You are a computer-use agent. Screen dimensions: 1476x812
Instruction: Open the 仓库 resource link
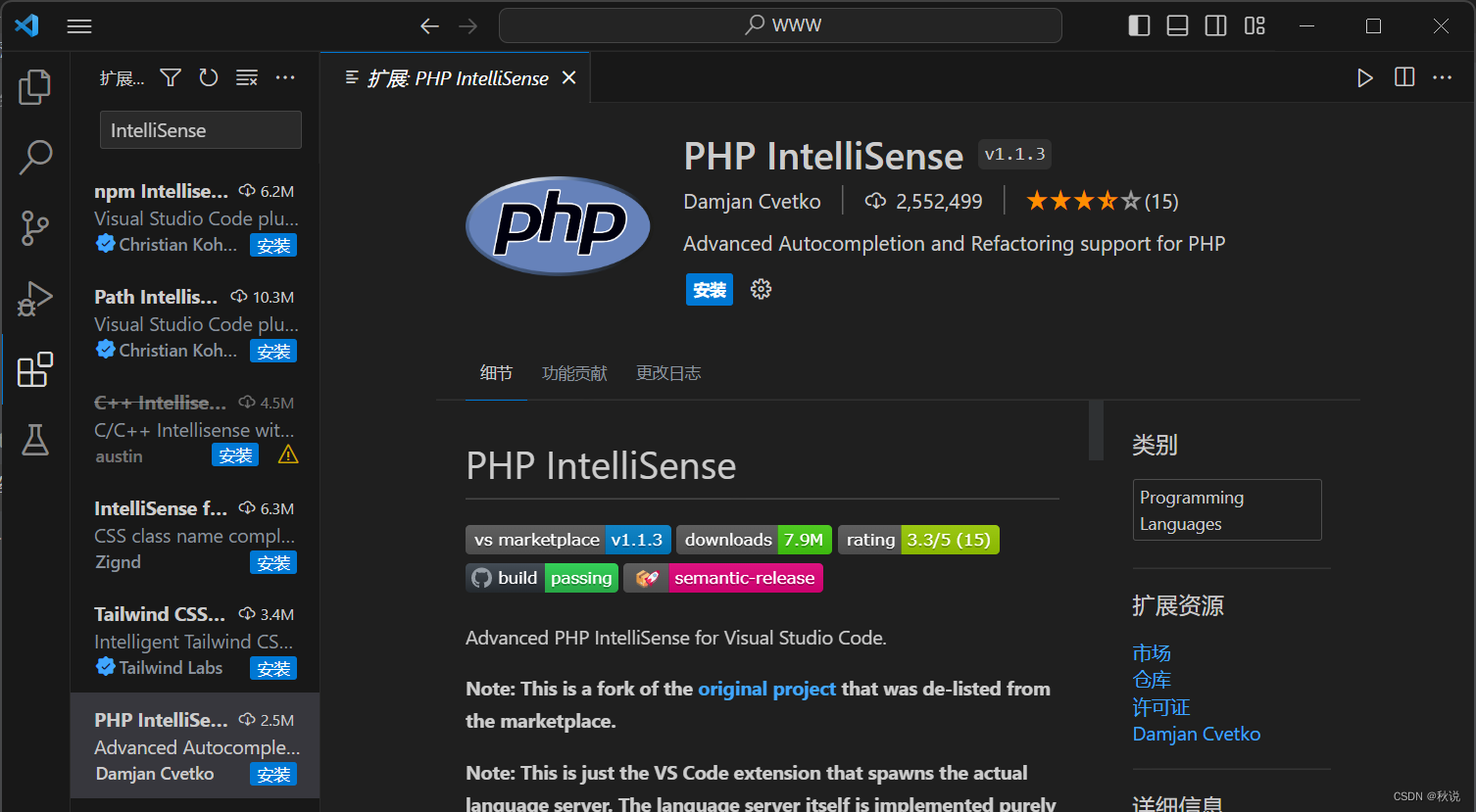(1152, 680)
